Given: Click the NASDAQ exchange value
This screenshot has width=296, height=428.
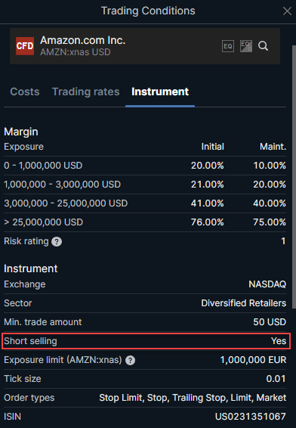Looking at the screenshot, I should [x=267, y=284].
